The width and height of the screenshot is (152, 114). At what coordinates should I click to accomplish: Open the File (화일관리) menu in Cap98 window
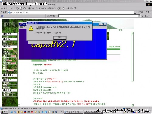[x=23, y=27]
